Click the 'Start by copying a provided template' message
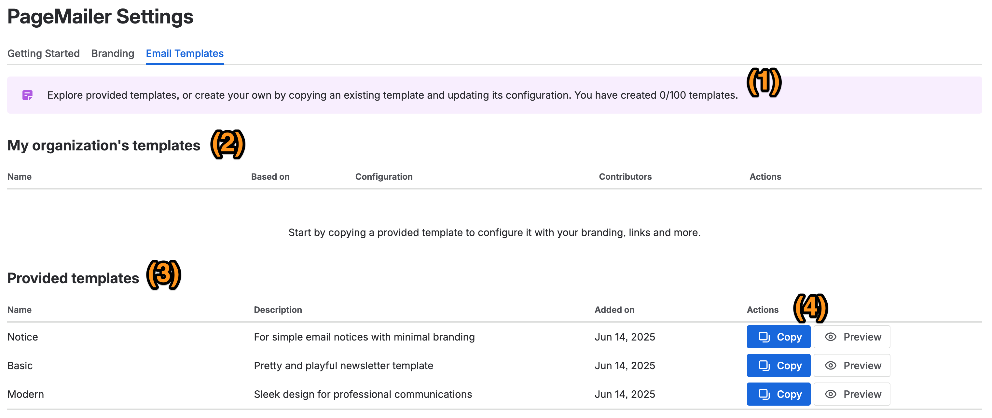Screen dimensions: 992x418 494,233
